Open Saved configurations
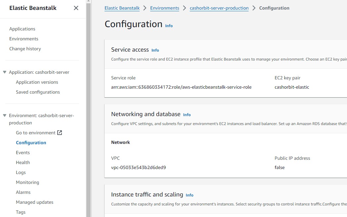This screenshot has width=347, height=217. (x=38, y=92)
